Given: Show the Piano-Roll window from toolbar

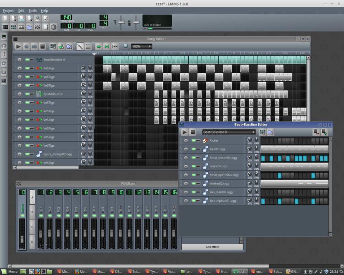Looking at the screenshot, I should 21,27.
